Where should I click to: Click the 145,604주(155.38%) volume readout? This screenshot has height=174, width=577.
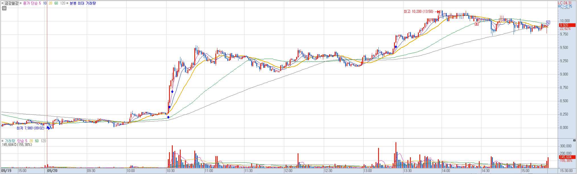(17, 145)
